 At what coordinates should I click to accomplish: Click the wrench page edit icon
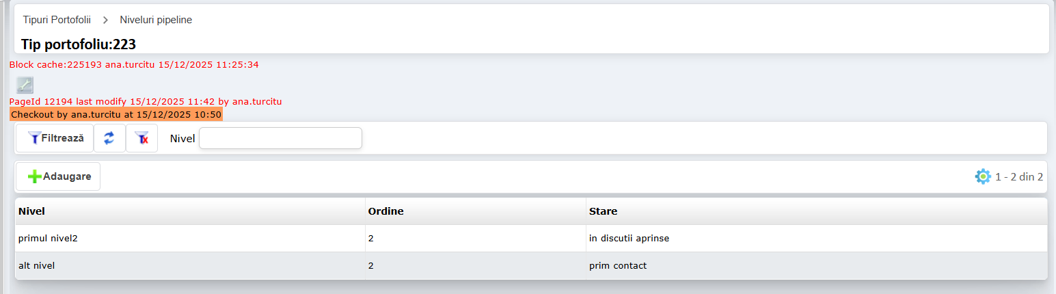click(x=25, y=85)
